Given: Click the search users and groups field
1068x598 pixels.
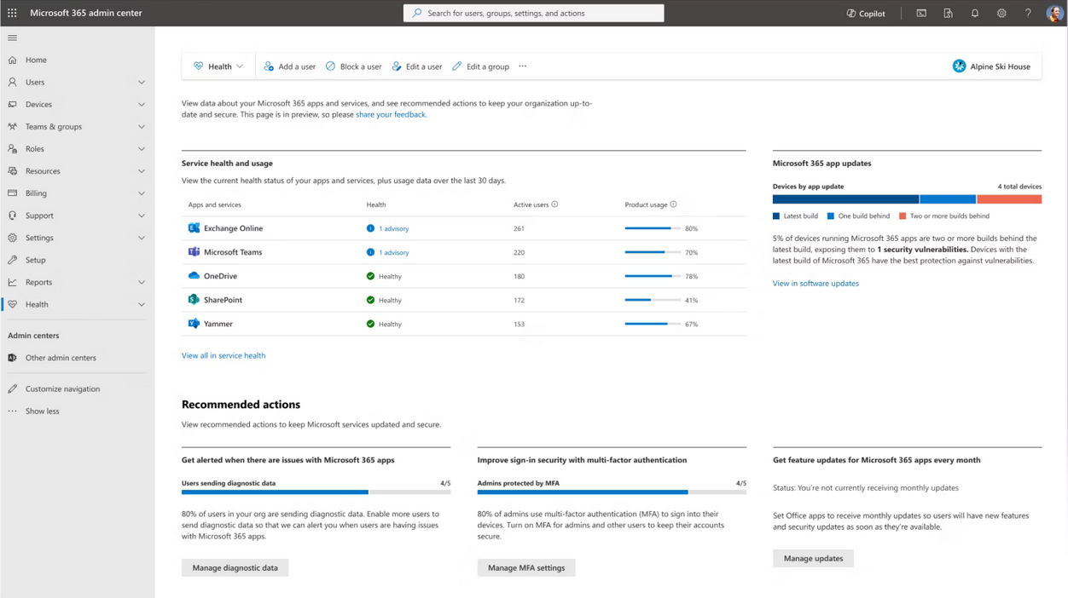Looking at the screenshot, I should [x=534, y=13].
